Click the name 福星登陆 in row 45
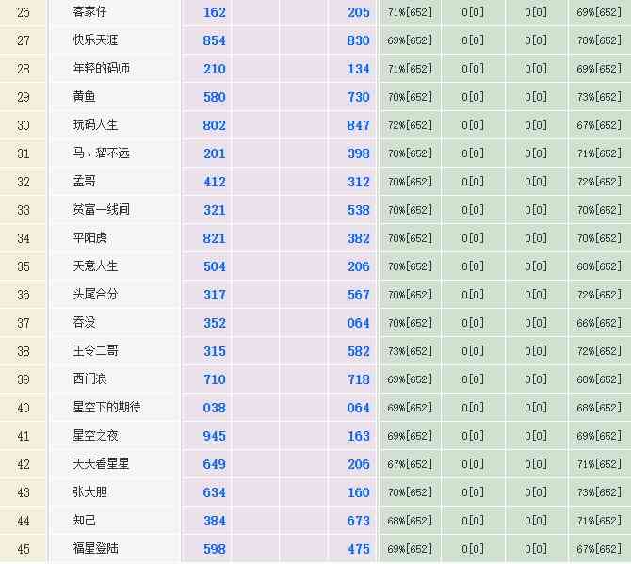Image resolution: width=631 pixels, height=564 pixels. (95, 549)
